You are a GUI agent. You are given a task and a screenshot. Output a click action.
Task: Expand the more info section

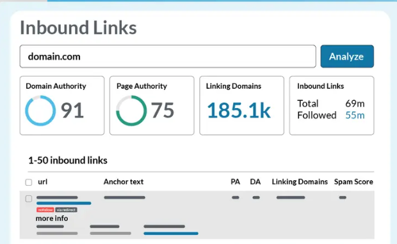[x=52, y=218]
